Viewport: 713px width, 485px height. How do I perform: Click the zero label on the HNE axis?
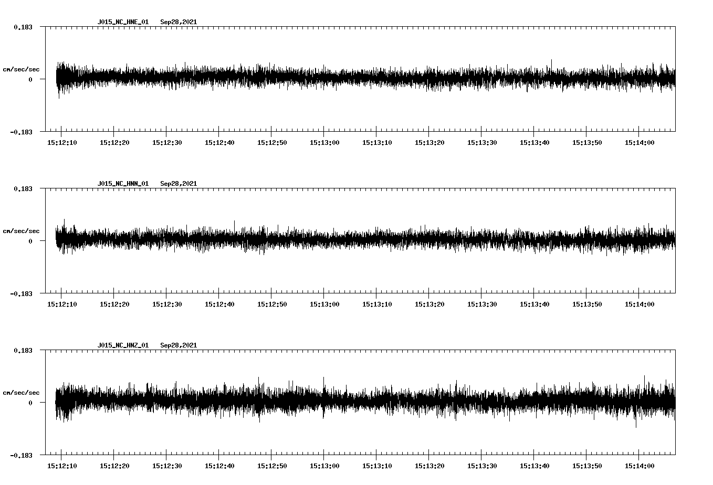30,79
